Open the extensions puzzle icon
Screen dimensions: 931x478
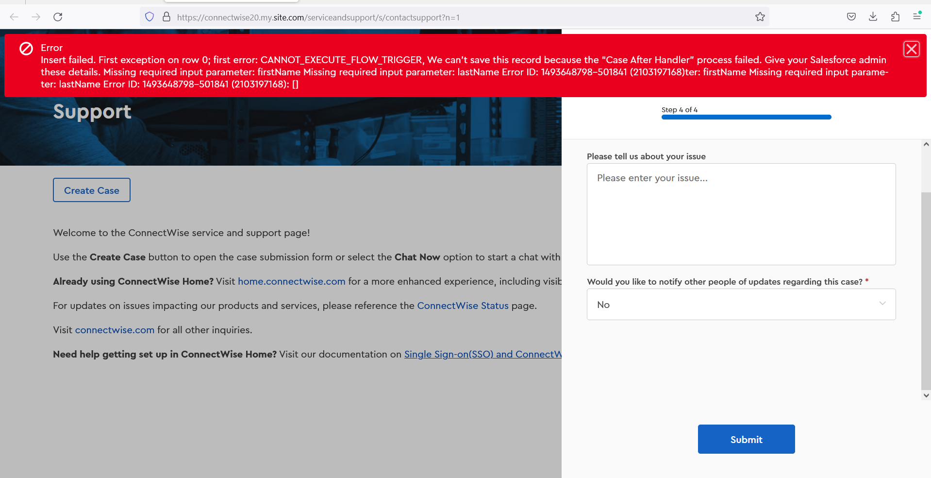pos(895,17)
